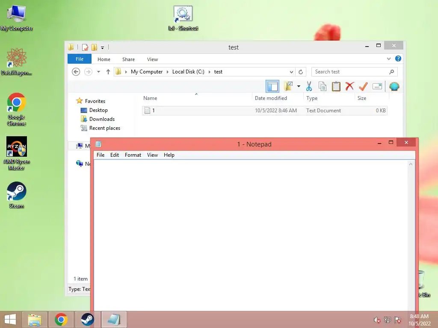Click the Refresh button beside address bar
The width and height of the screenshot is (438, 328).
coord(301,72)
